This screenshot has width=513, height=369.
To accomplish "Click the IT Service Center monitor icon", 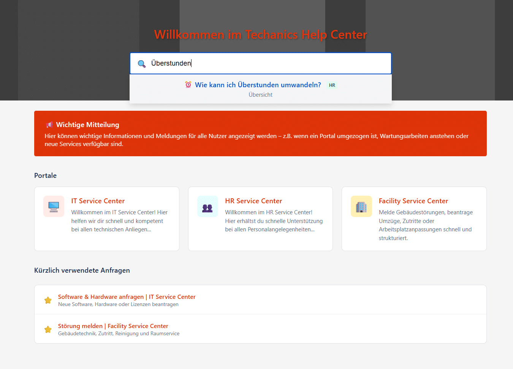I will (x=54, y=206).
